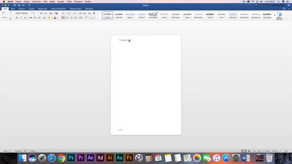
Task: Click the Sort icon in the ribbon
Action: pos(89,13)
